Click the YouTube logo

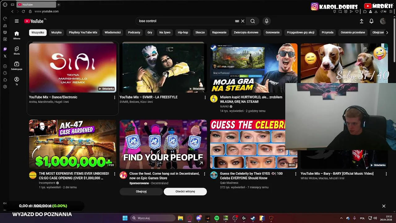34,21
